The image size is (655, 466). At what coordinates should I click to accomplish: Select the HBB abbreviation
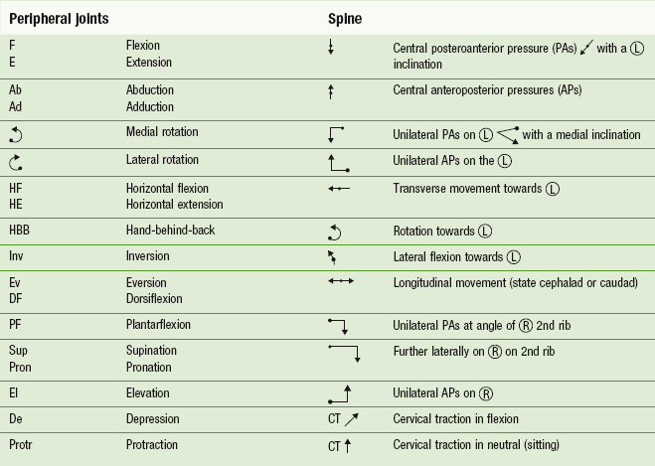click(19, 231)
